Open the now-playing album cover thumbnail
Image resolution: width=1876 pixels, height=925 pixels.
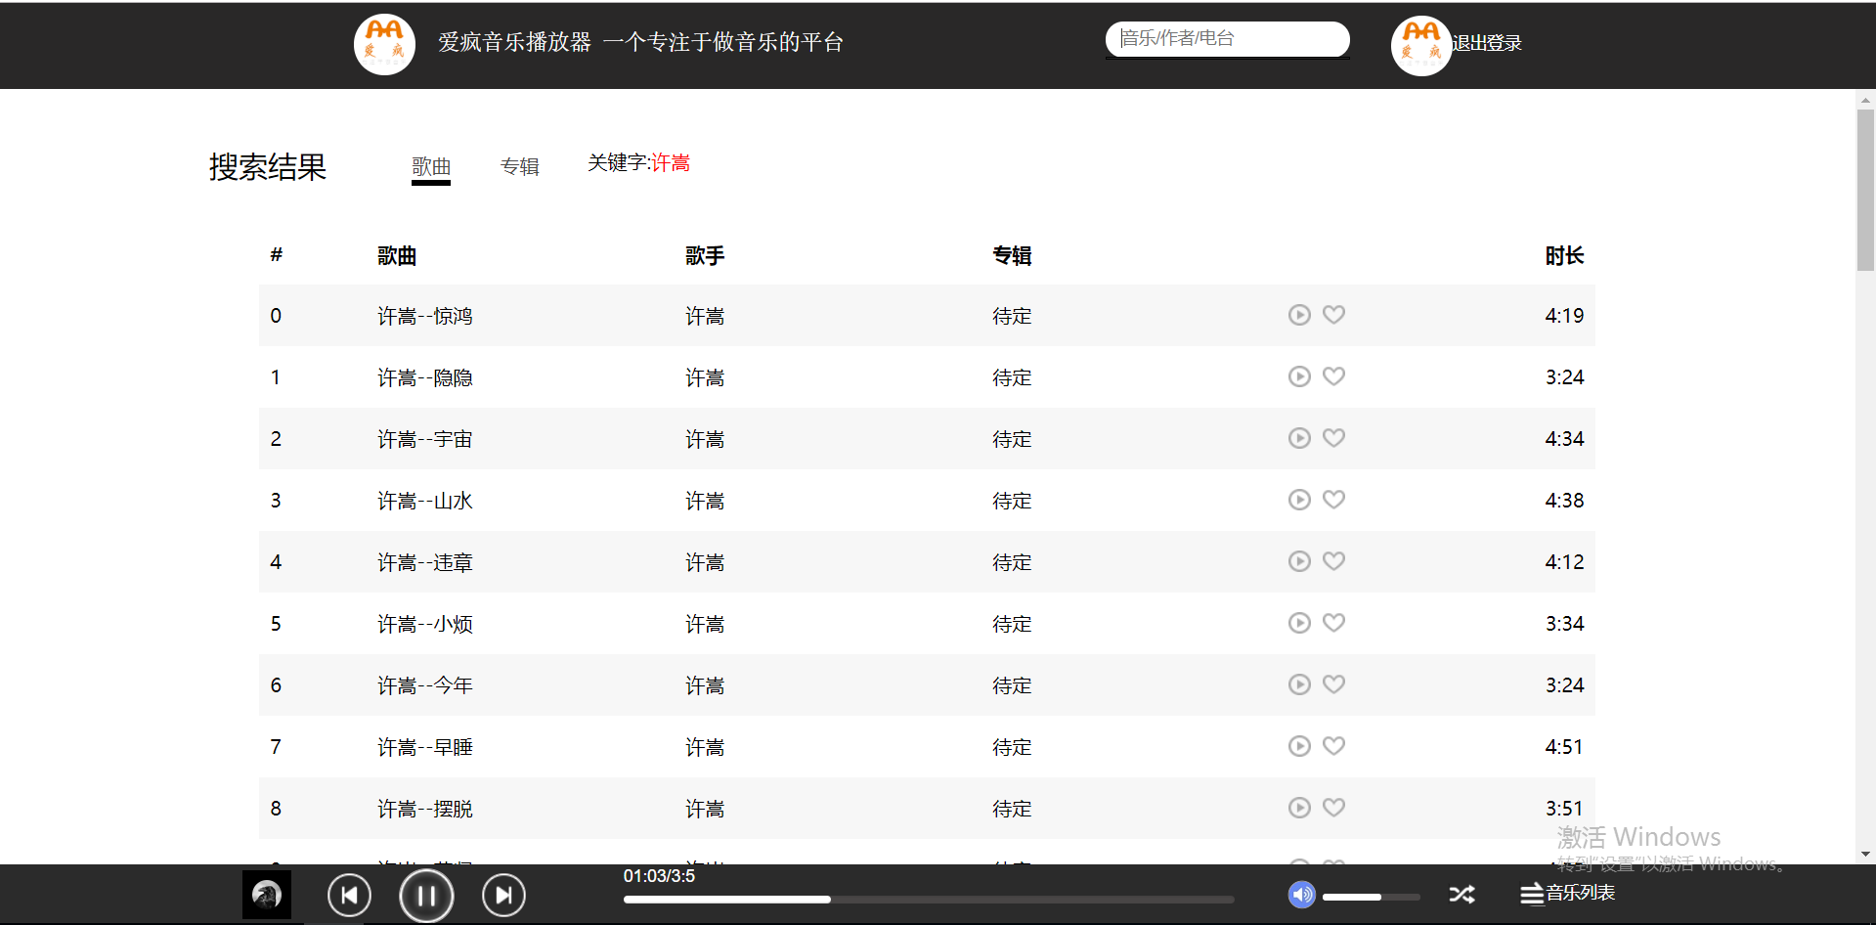click(267, 895)
